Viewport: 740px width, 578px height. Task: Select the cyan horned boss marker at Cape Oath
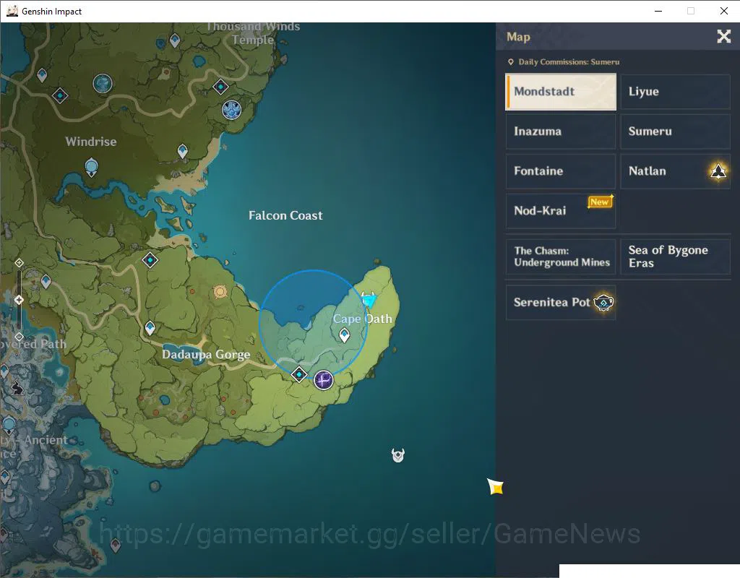pyautogui.click(x=368, y=300)
